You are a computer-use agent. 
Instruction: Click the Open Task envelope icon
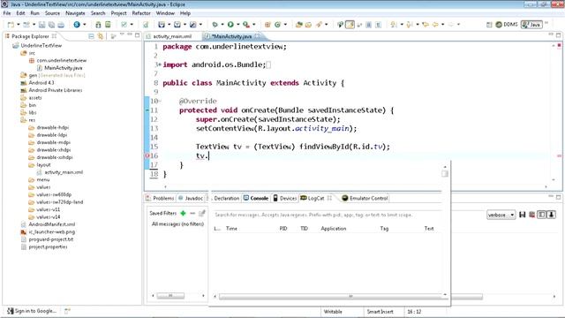(308, 25)
